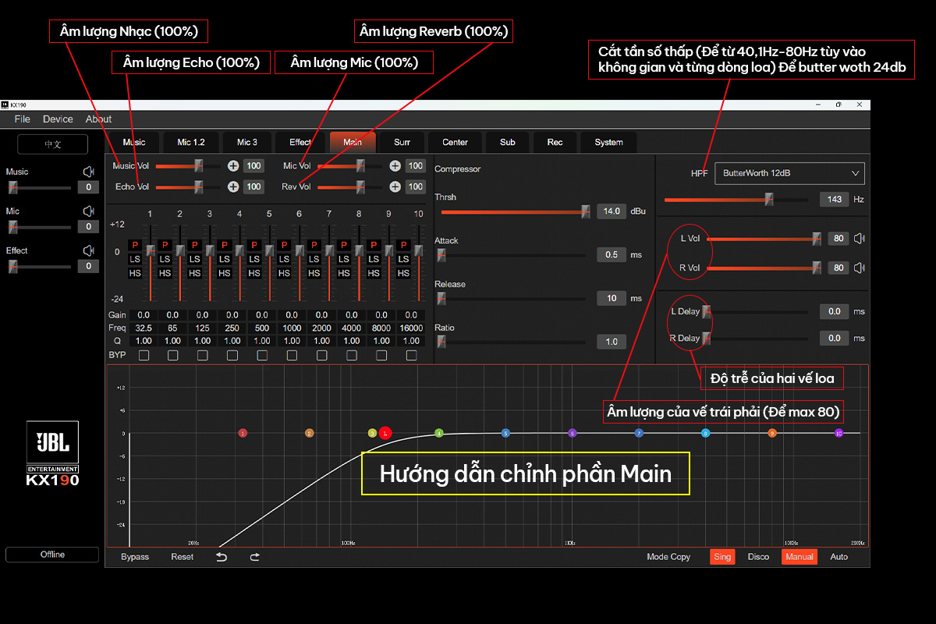Open the File menu
This screenshot has height=624, width=936.
point(23,119)
